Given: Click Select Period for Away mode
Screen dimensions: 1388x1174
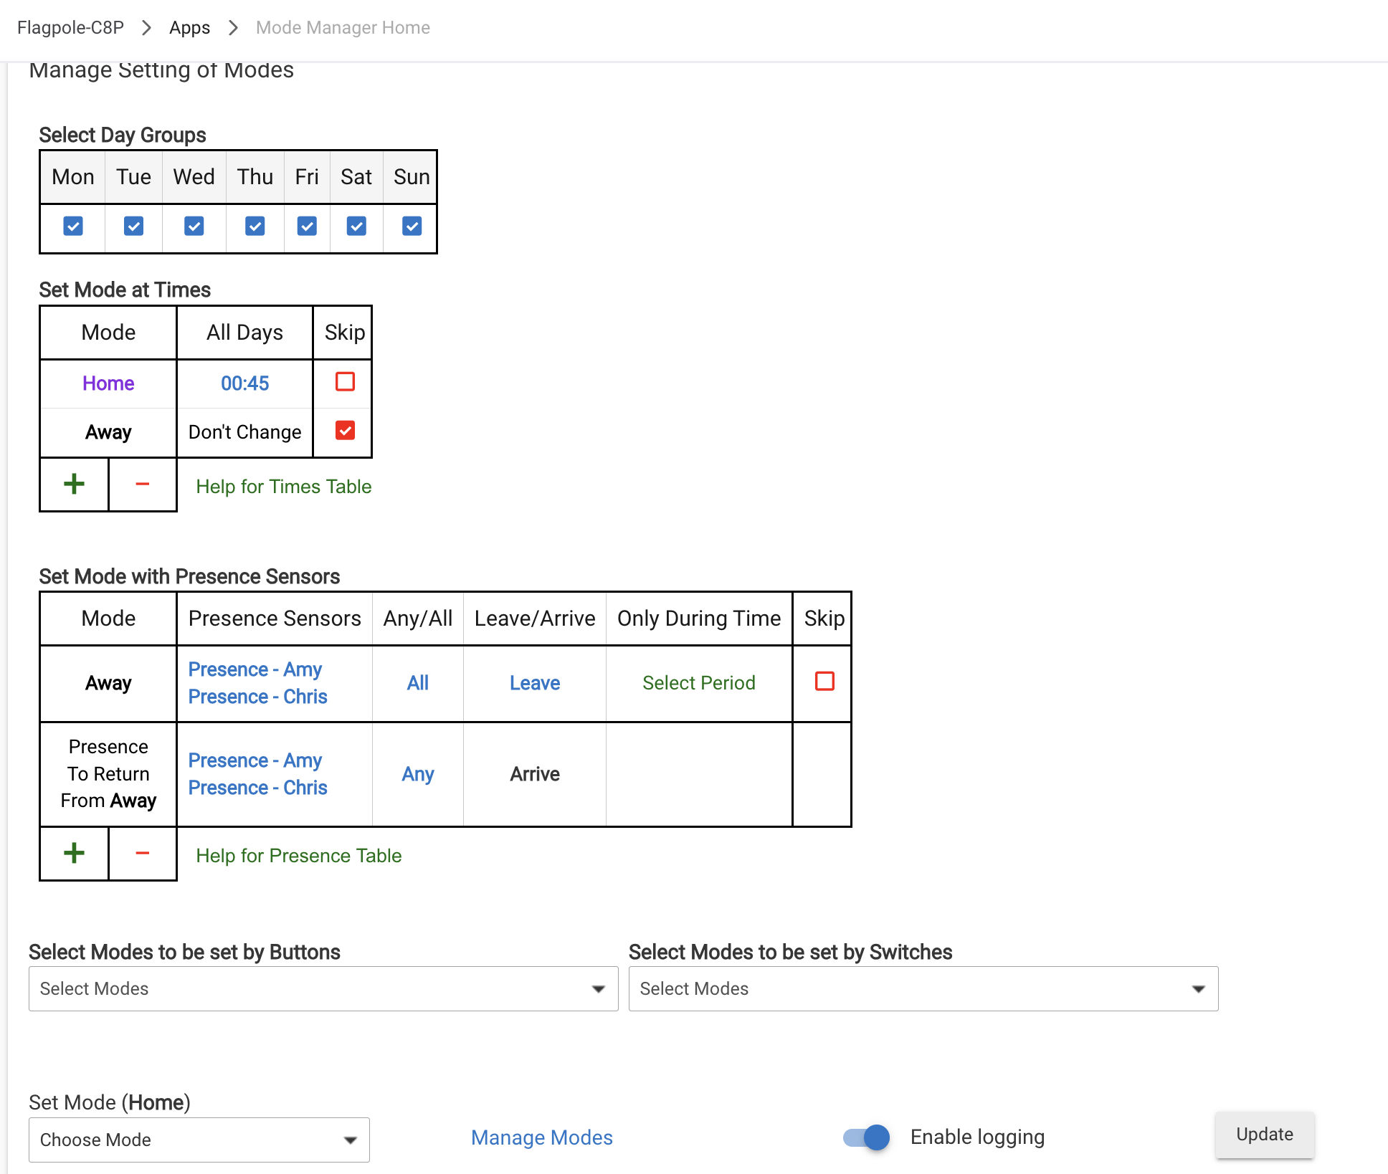Looking at the screenshot, I should click(698, 683).
